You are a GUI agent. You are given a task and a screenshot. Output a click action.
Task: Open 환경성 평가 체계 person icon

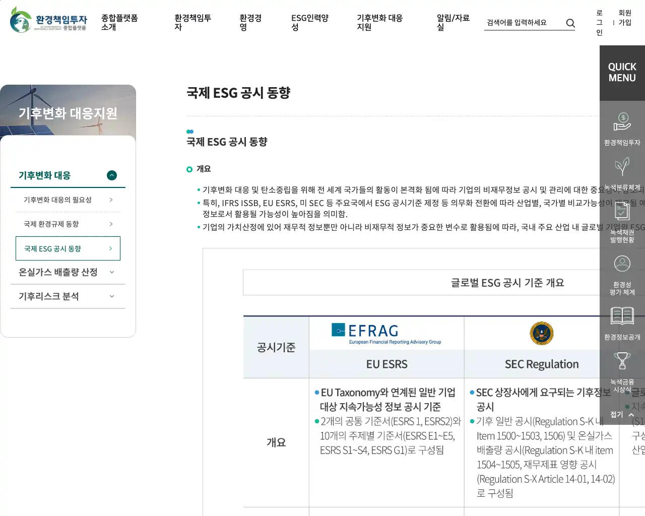622,264
